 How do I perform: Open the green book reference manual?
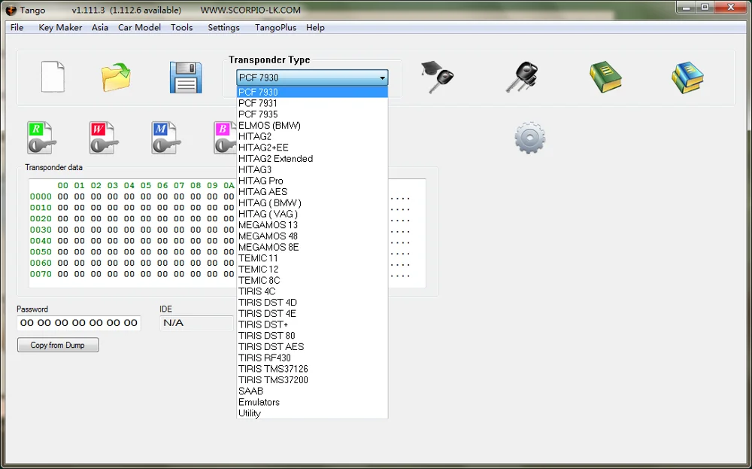(606, 76)
